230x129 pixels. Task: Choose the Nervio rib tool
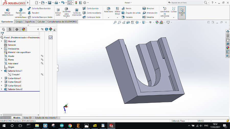click(126, 8)
